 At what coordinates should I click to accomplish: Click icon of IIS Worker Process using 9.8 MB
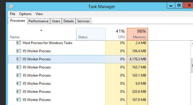(x=19, y=84)
